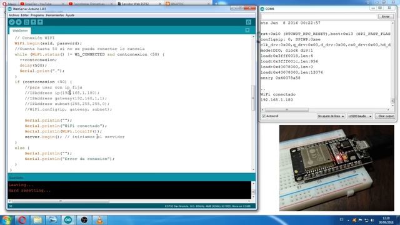Click the 'WiFi.begin(ssid, password);' code line
This screenshot has width=400, height=225.
click(48, 43)
